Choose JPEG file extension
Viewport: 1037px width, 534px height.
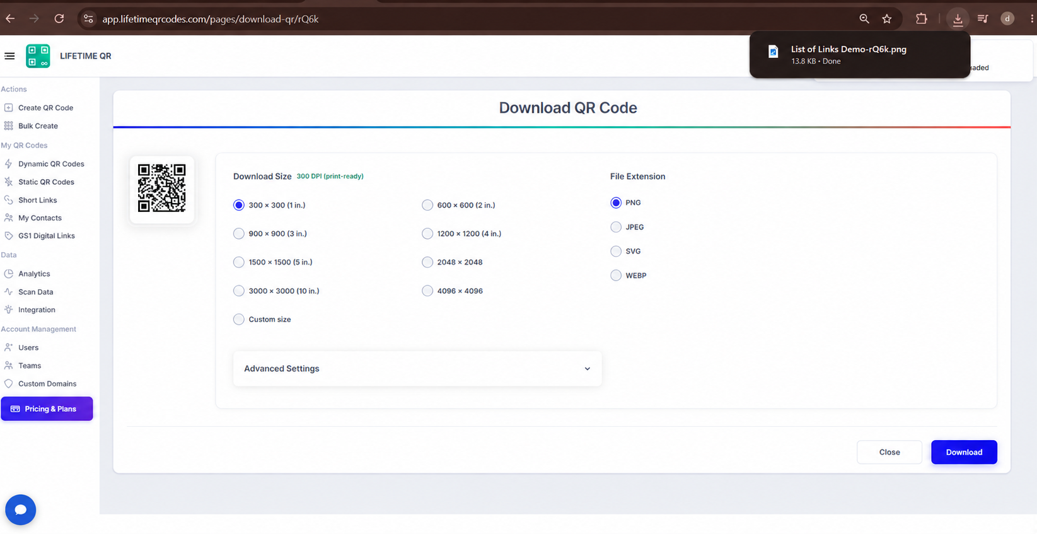click(616, 227)
